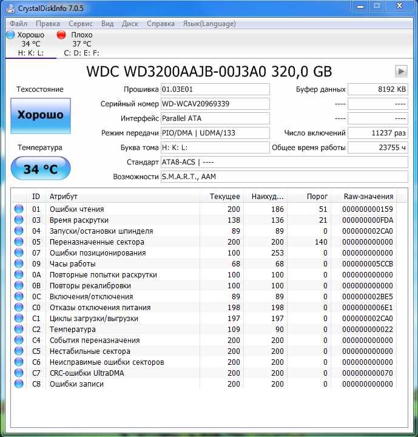Click the Наихуд... column header

tap(266, 197)
